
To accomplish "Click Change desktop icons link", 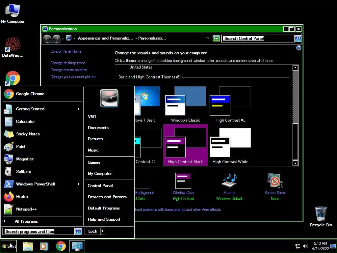I will pyautogui.click(x=68, y=63).
